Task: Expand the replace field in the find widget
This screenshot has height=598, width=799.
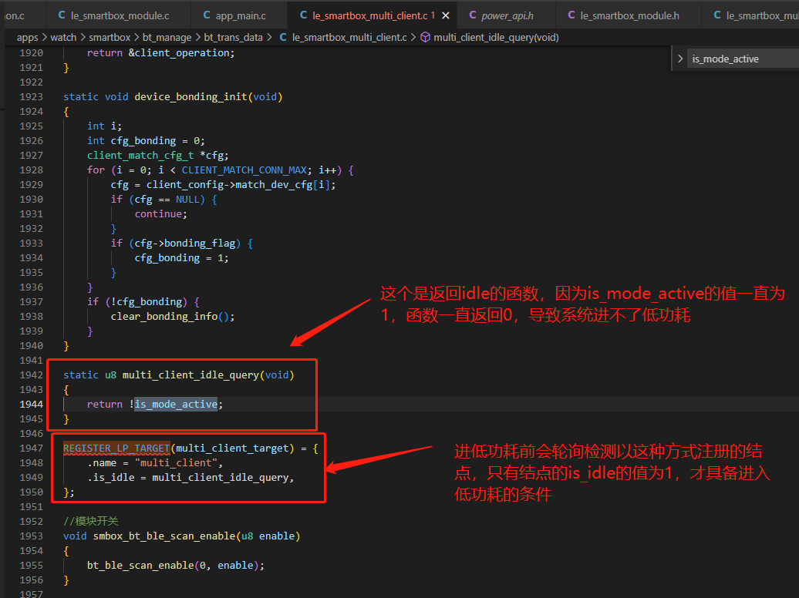Action: (679, 59)
